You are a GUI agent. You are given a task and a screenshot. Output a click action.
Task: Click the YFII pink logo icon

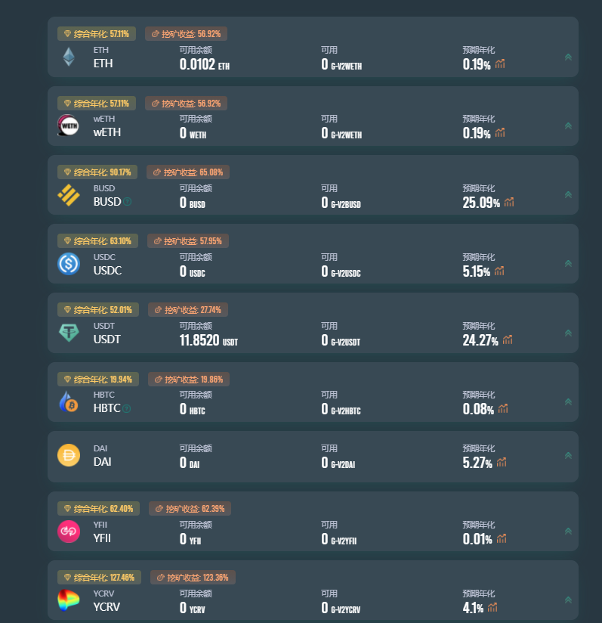[x=69, y=532]
